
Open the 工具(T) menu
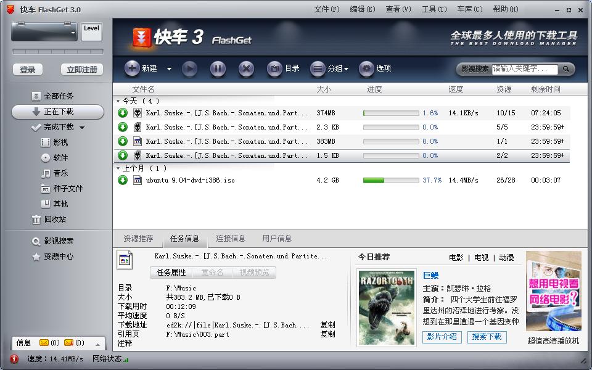coord(434,9)
